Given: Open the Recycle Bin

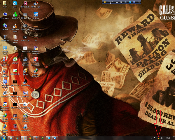Looking at the screenshot, I should [5, 38].
